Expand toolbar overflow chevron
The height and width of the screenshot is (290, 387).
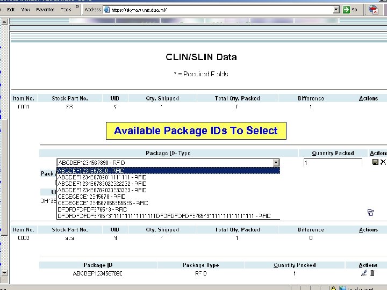pyautogui.click(x=77, y=6)
